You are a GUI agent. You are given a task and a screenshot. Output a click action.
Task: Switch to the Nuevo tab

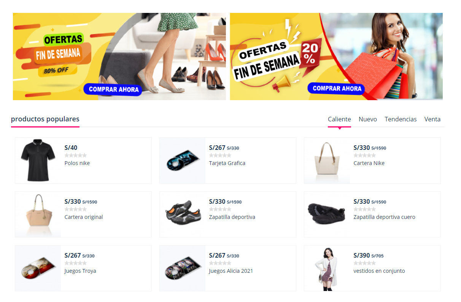point(368,119)
